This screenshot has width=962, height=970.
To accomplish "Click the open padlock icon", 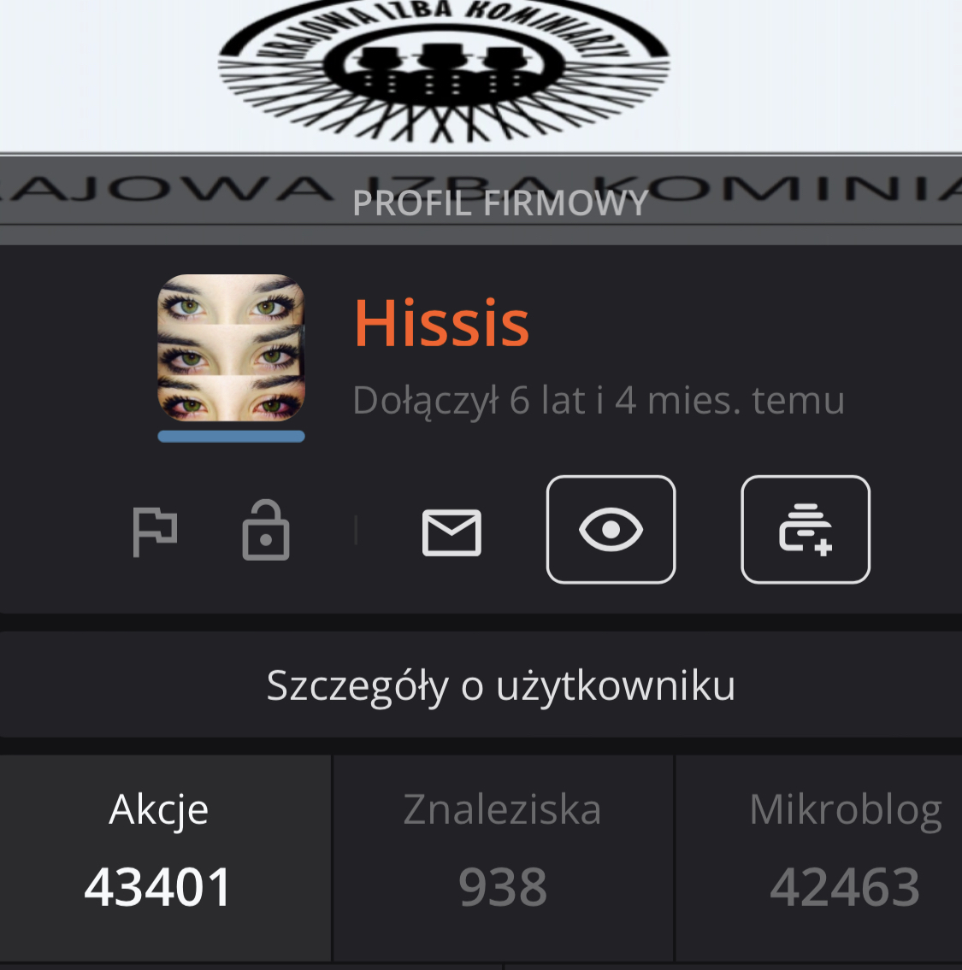I will coord(266,530).
